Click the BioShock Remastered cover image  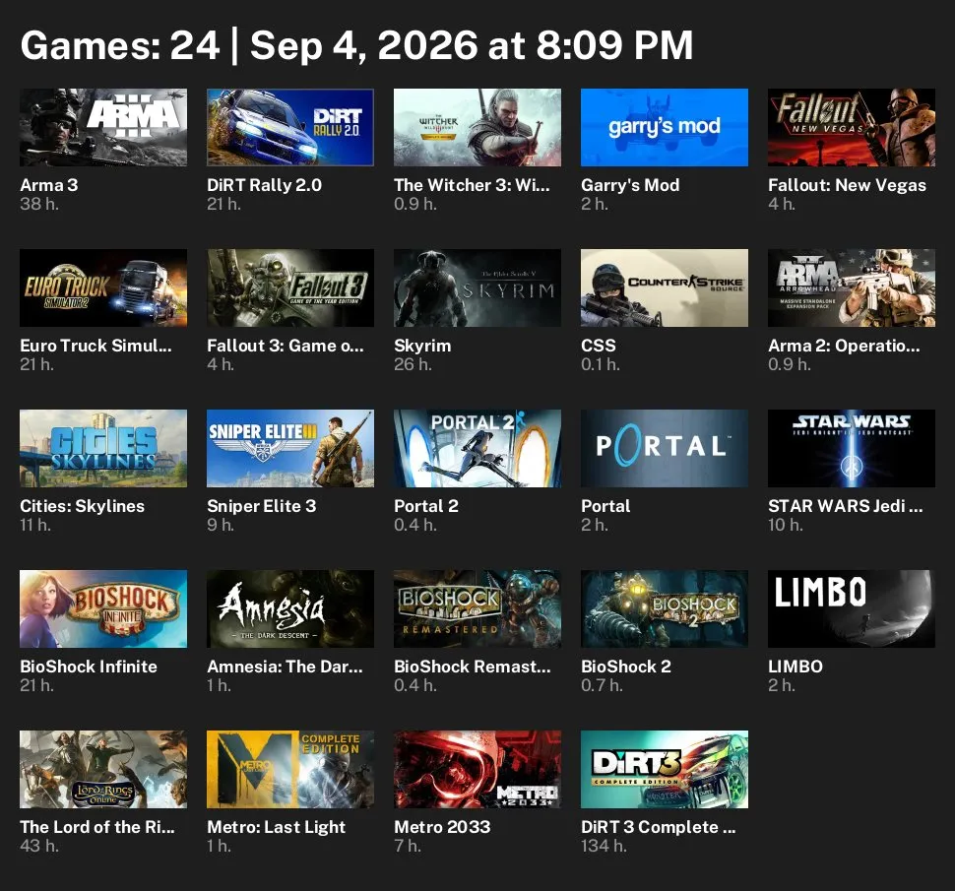[x=477, y=609]
